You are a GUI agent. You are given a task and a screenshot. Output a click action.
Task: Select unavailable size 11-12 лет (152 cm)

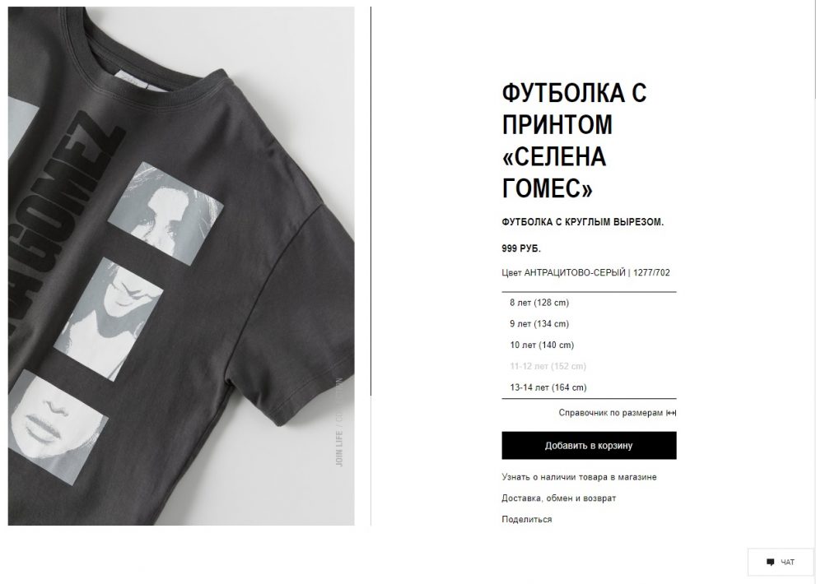click(x=589, y=367)
